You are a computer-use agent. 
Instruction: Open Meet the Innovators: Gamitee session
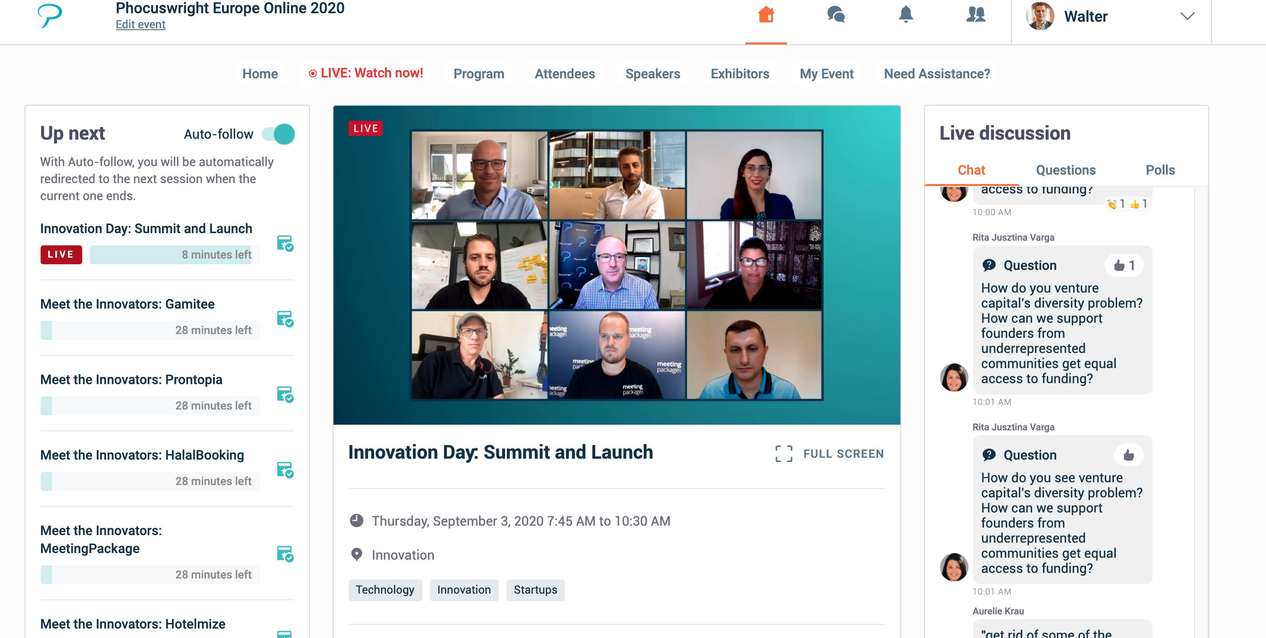pyautogui.click(x=127, y=304)
